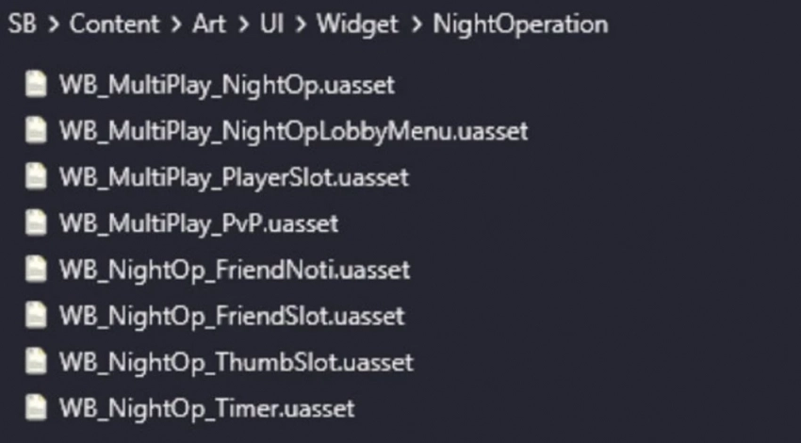The height and width of the screenshot is (443, 801).
Task: Click file icon beside WB_MultiPlay_NightOpLobbyMenu.uasset
Action: (x=36, y=131)
